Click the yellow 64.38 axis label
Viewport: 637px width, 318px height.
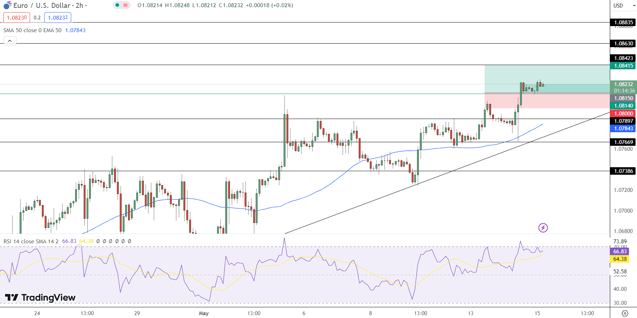(x=620, y=259)
